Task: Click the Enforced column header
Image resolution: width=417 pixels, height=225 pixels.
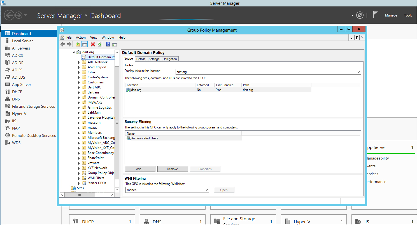Action: (x=205, y=85)
